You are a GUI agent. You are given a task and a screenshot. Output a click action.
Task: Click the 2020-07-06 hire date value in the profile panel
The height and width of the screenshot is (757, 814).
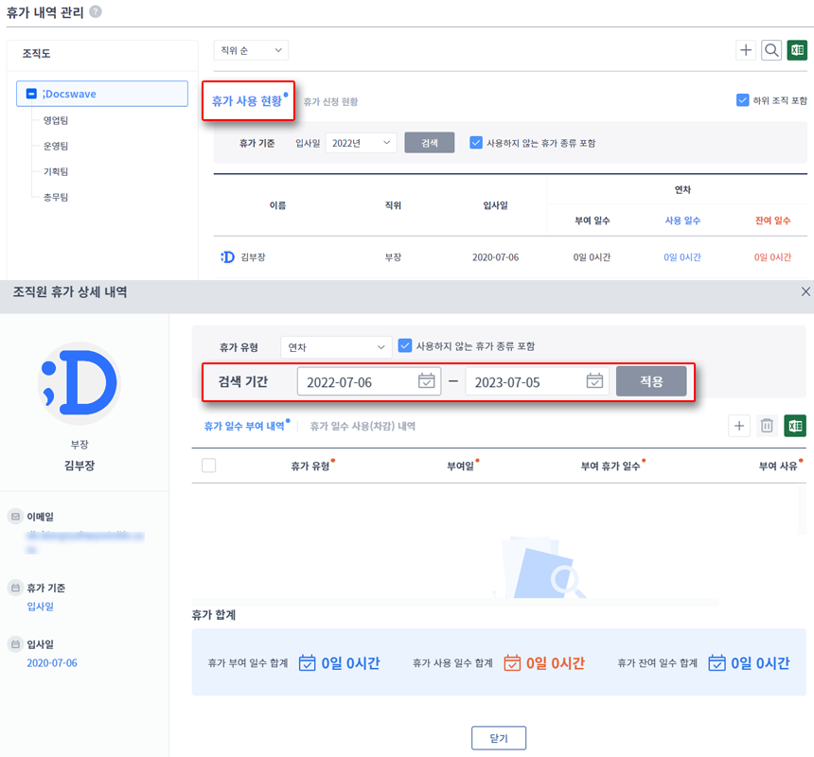[x=52, y=662]
